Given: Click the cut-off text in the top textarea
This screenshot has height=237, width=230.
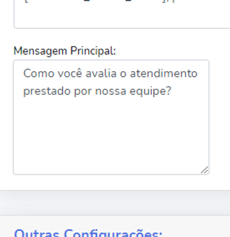Looking at the screenshot, I should click(99, 1).
